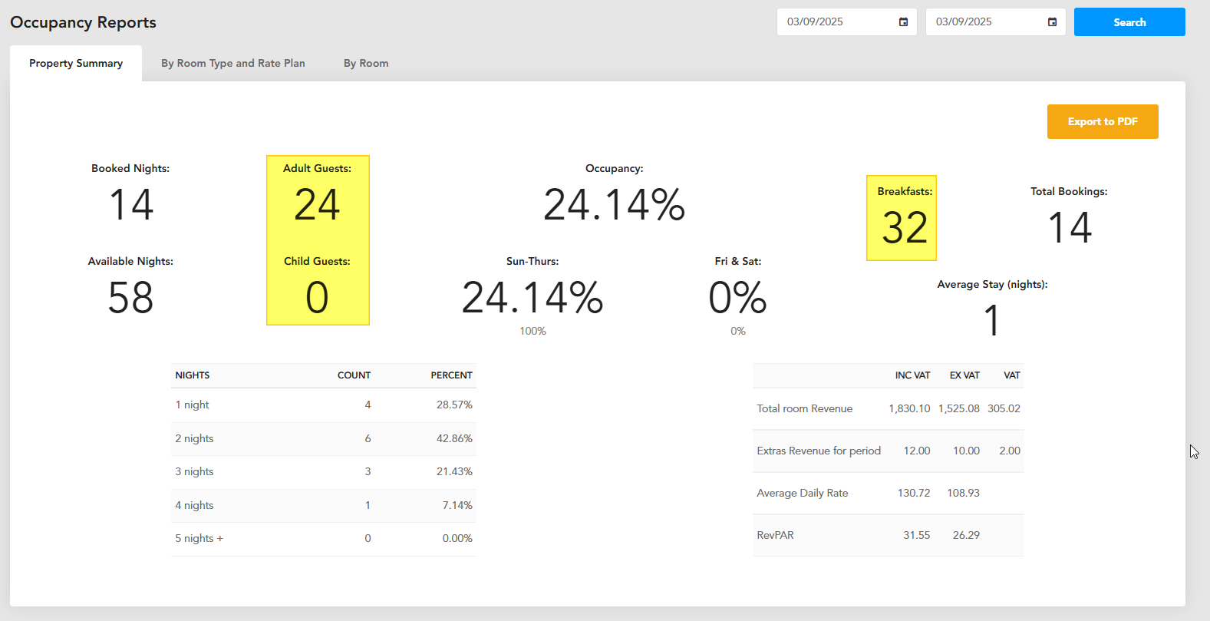Select the 305.02 VAT value
This screenshot has height=621, width=1210.
point(1004,408)
